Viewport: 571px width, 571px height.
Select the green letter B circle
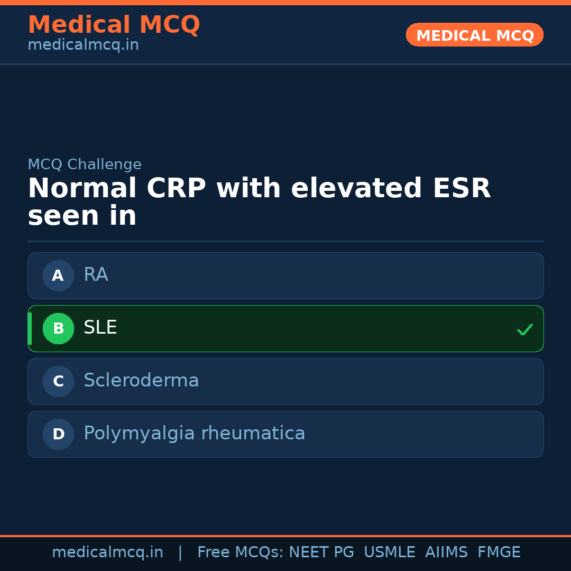coord(58,328)
